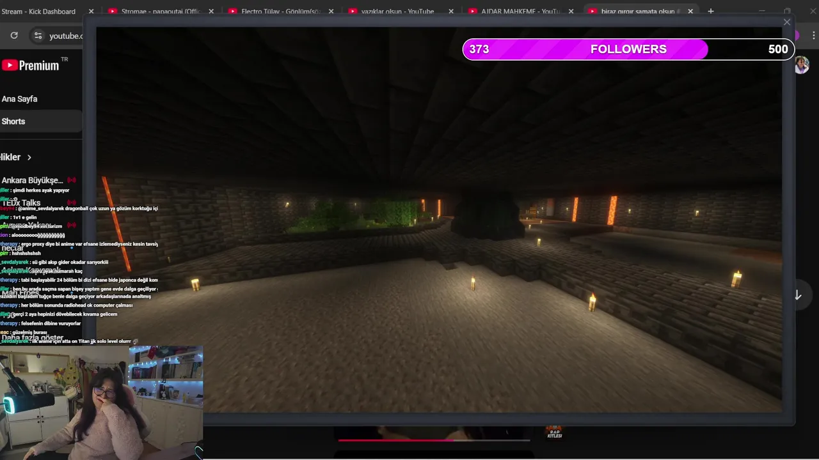Select chat message 'şimdi herkes ayak yapıyor'
Image resolution: width=819 pixels, height=460 pixels.
click(41, 190)
